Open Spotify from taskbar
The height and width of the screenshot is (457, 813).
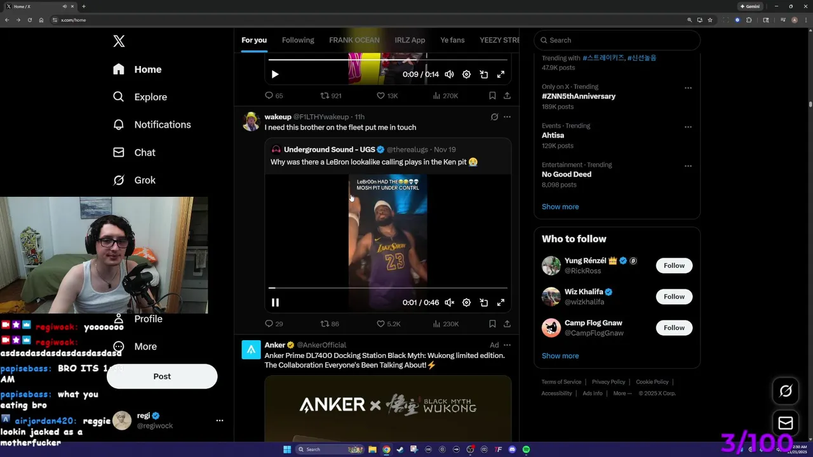click(526, 449)
